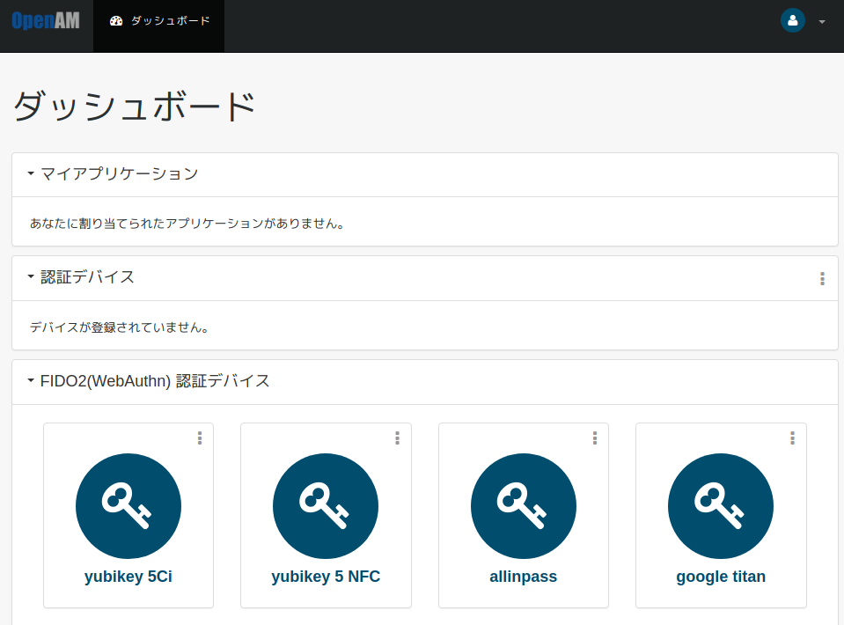This screenshot has width=844, height=625.
Task: Select the yubikey 5 NFC device name
Action: (326, 577)
